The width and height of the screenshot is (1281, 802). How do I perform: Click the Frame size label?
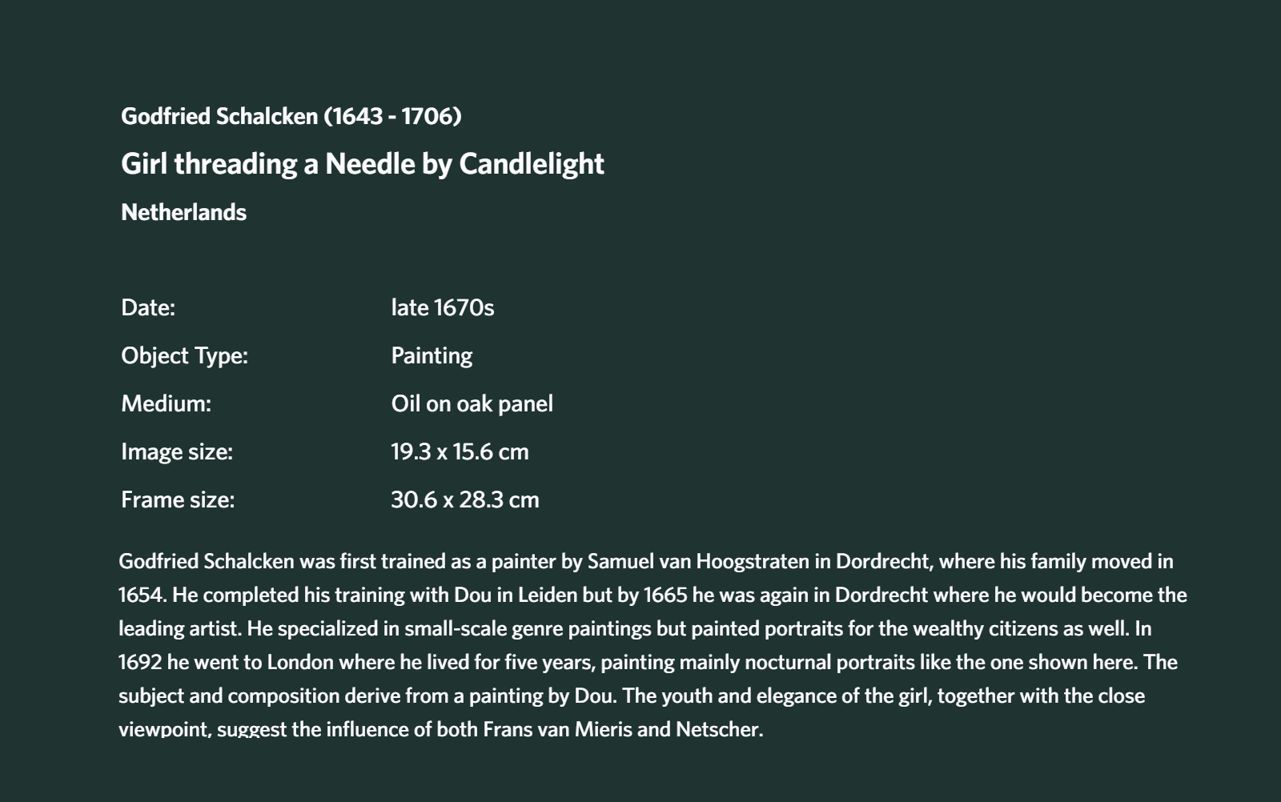178,499
